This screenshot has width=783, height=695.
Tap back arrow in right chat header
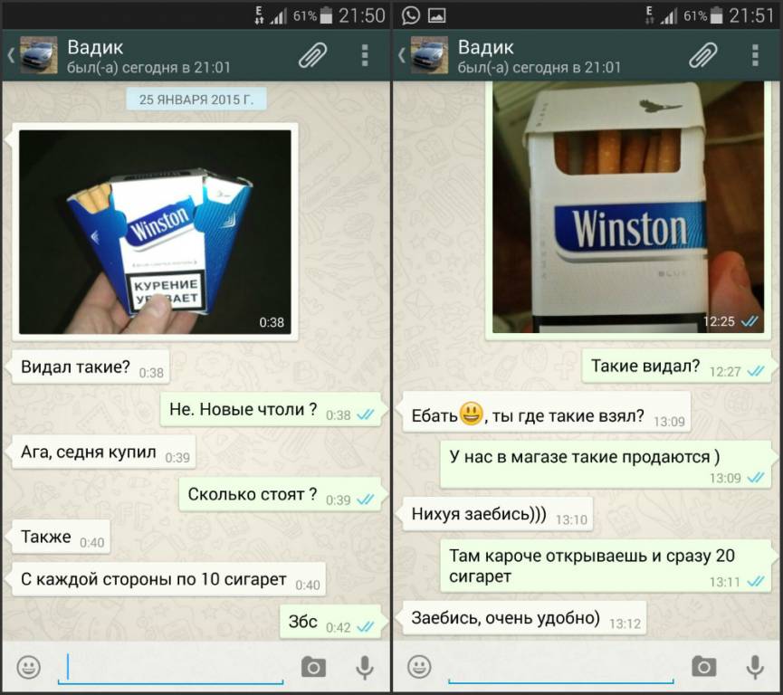coord(402,55)
